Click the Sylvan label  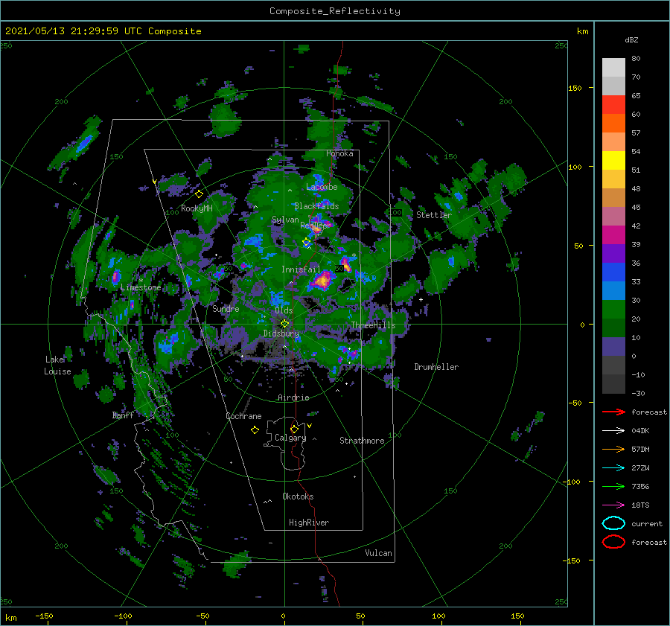tap(285, 220)
